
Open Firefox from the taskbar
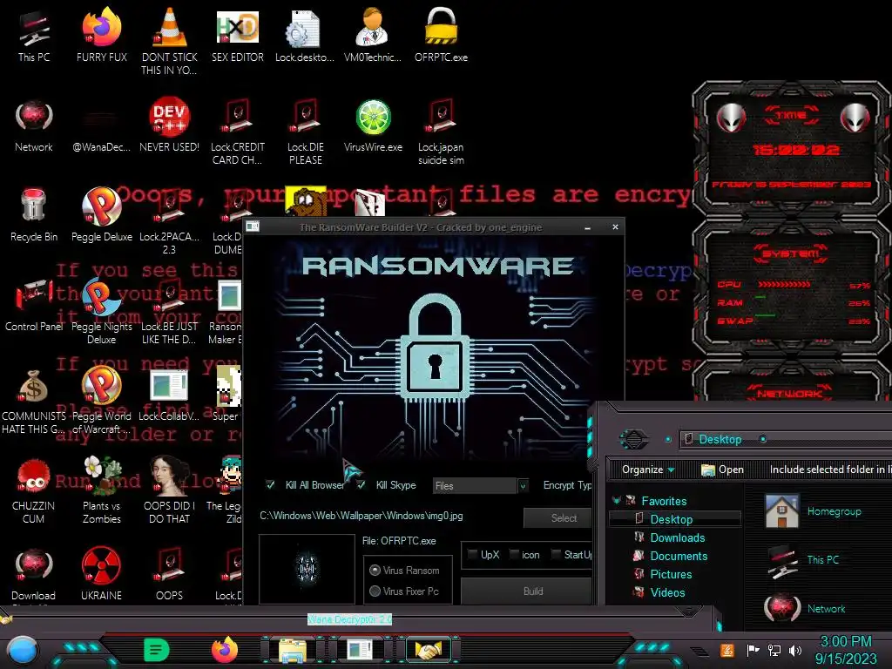[x=225, y=649]
